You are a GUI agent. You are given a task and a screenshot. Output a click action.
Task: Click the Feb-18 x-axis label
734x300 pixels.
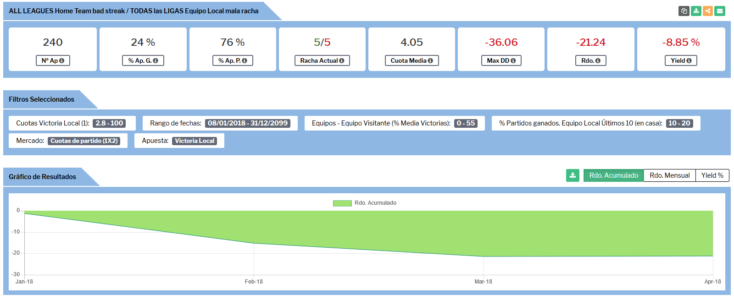click(x=254, y=282)
